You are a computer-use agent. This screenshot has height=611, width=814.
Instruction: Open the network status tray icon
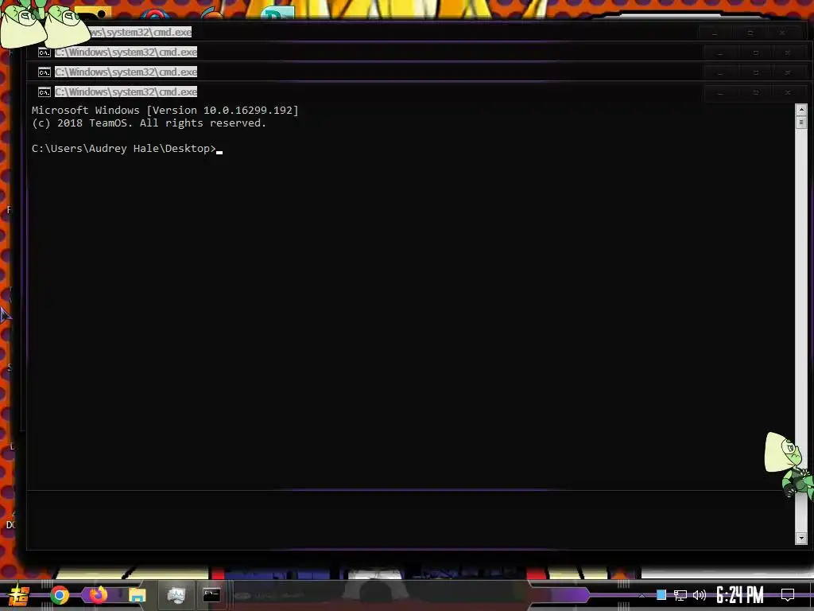(x=680, y=595)
